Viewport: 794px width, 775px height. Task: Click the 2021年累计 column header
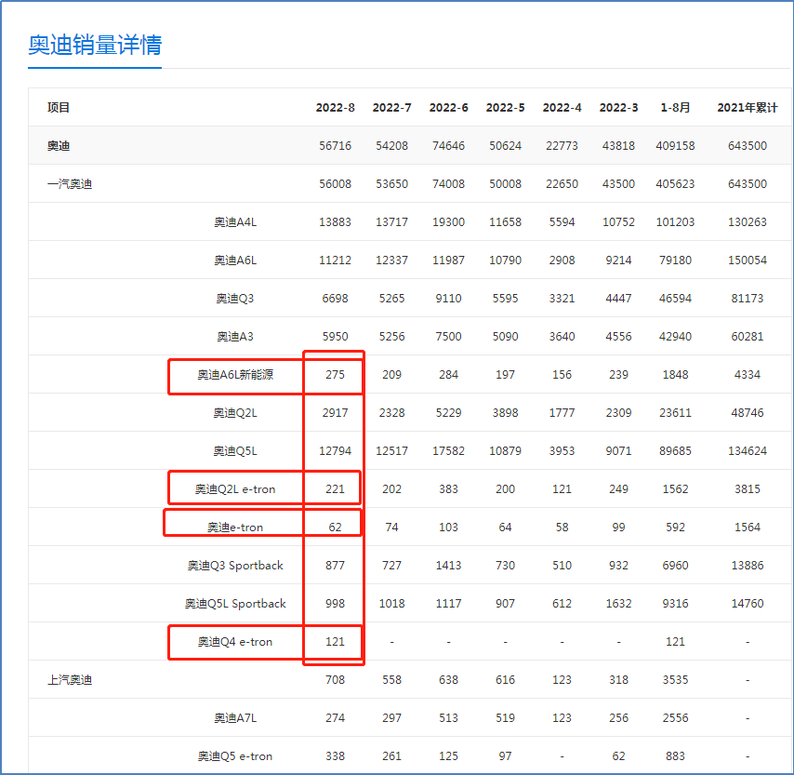[748, 107]
